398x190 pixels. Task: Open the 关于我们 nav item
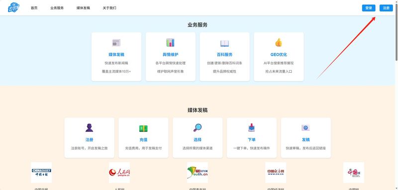click(x=109, y=8)
